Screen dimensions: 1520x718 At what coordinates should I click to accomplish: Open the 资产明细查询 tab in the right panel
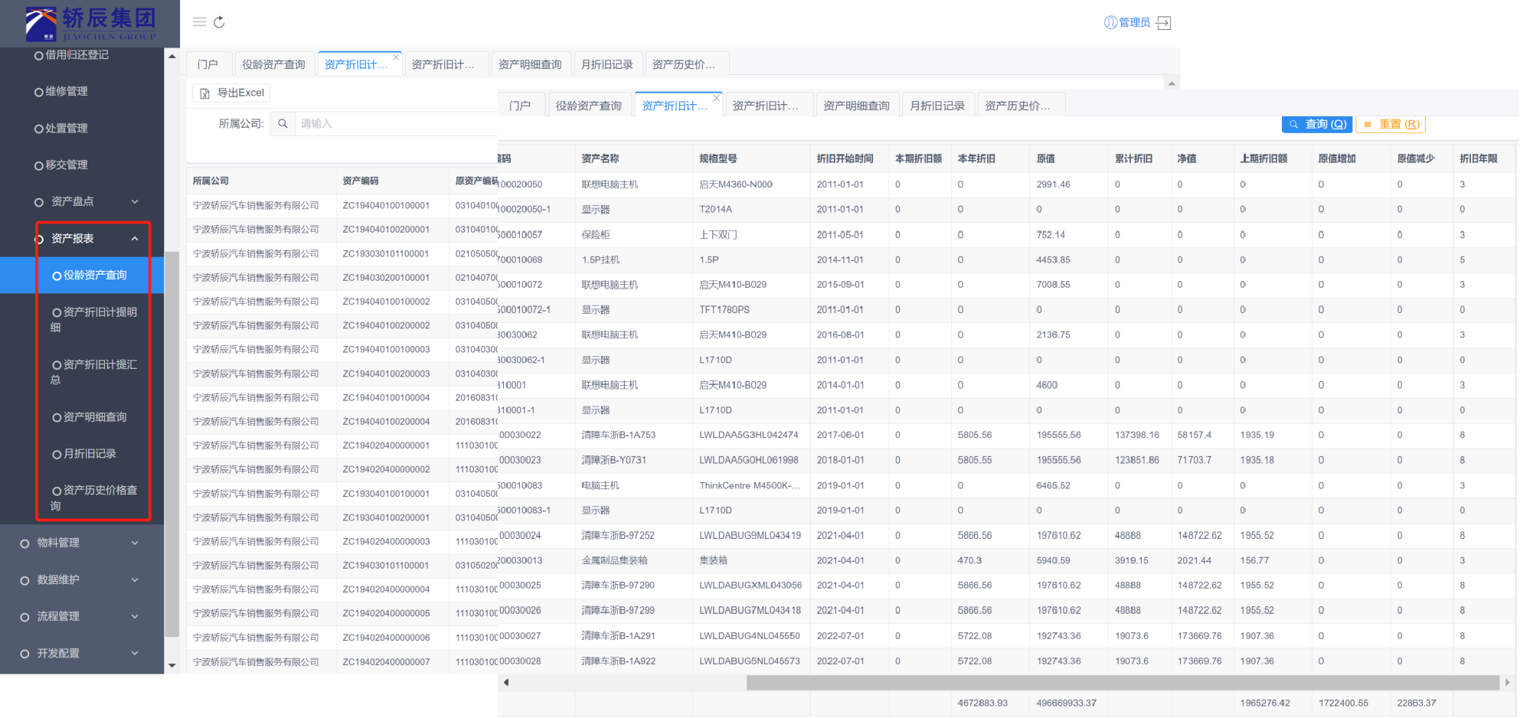(x=856, y=106)
